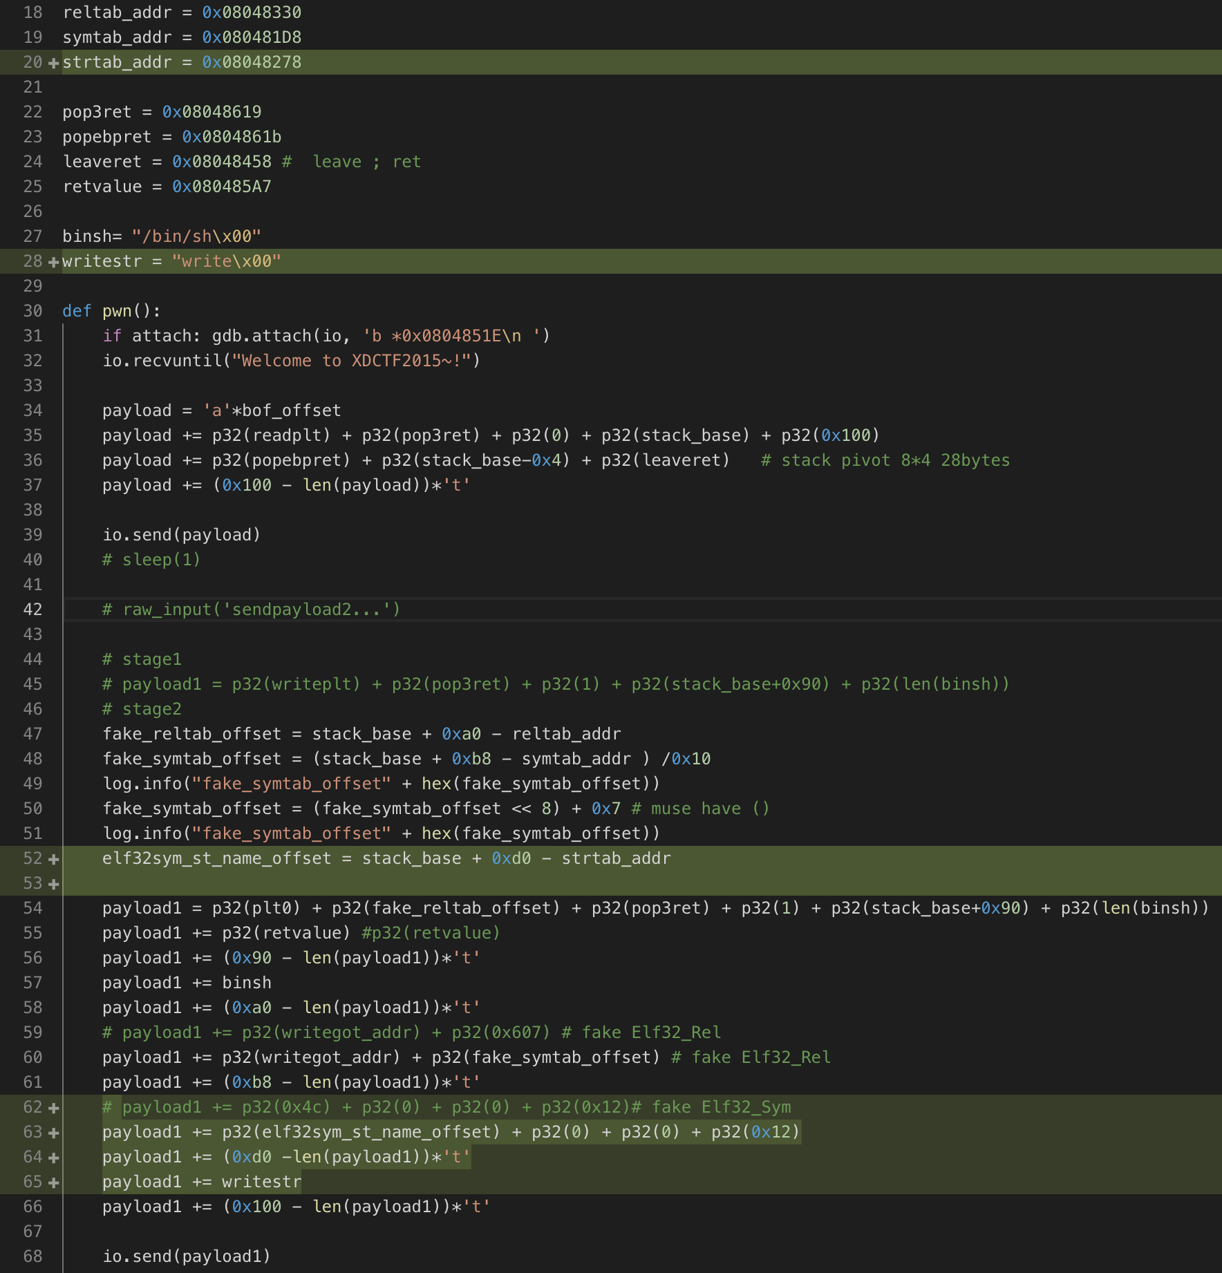Click log.info on line 51
The height and width of the screenshot is (1273, 1222).
142,833
